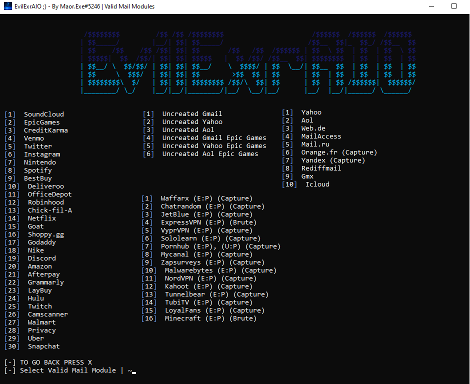This screenshot has width=470, height=384.
Task: Select the Icloud entry in right column
Action: coord(317,184)
